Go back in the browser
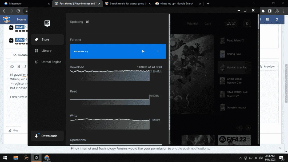 coord(5,11)
